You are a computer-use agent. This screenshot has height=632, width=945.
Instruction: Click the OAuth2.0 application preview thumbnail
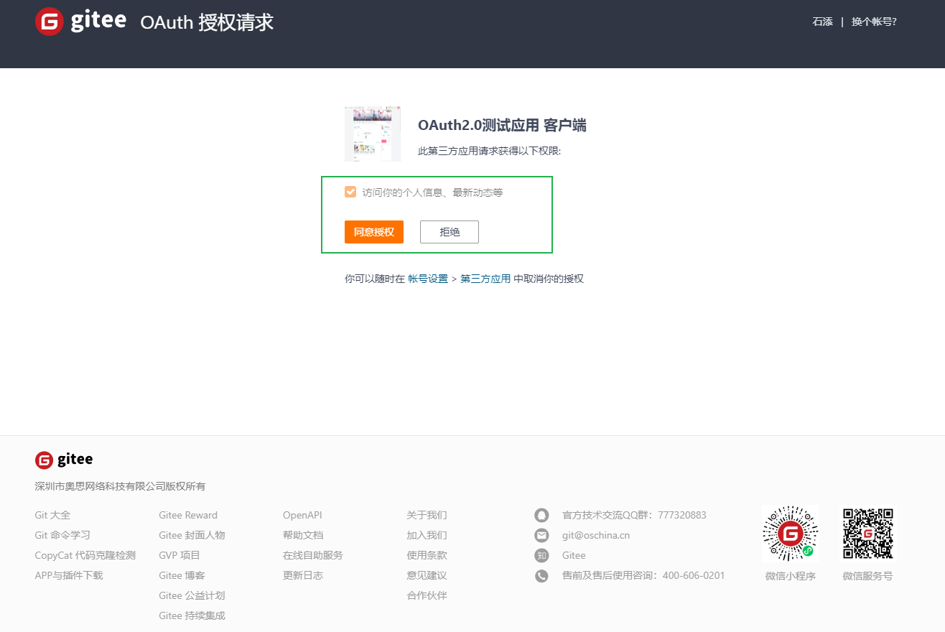click(373, 134)
